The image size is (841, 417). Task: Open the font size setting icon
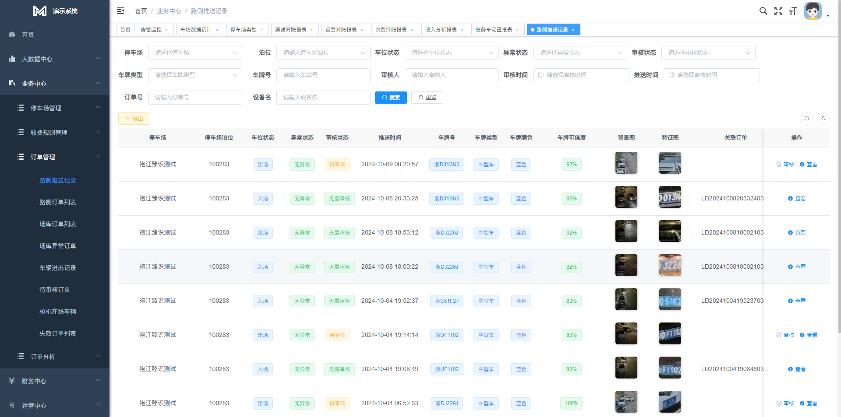[x=793, y=11]
